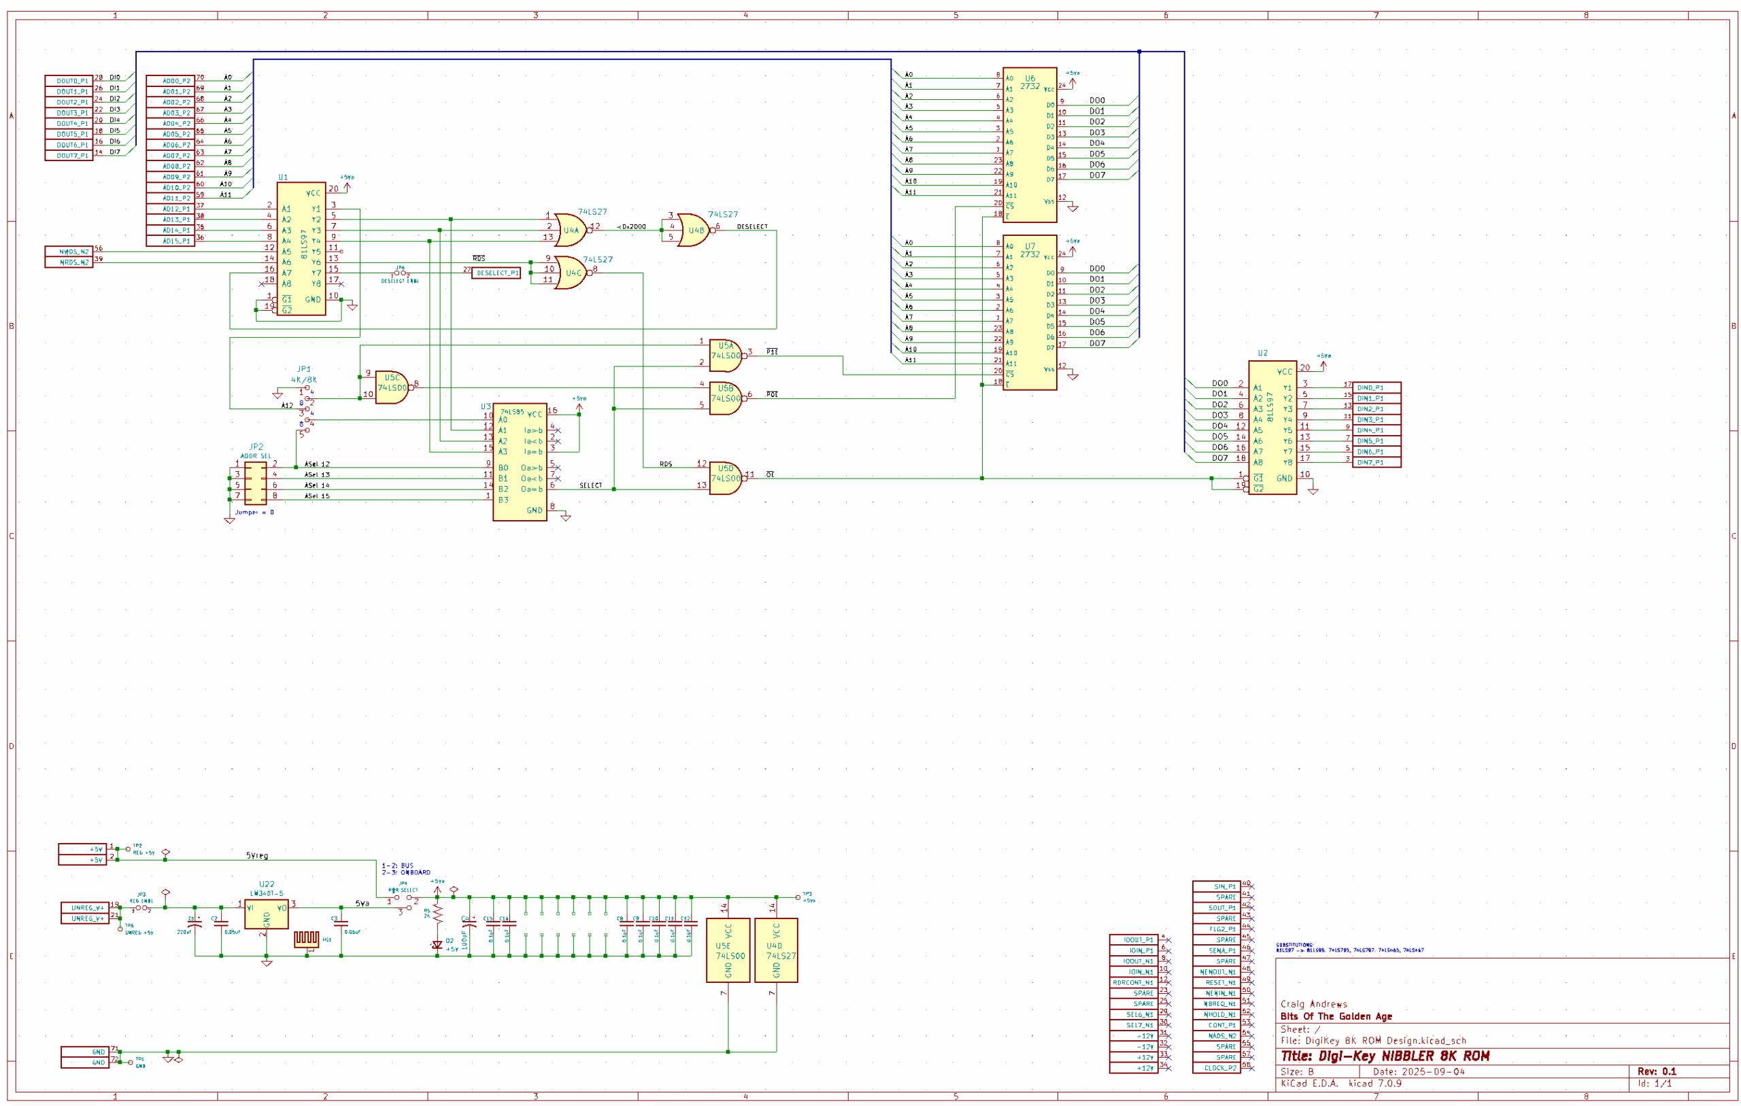Select the blue SUBSTITUTIONS note text
This screenshot has height=1106, width=1741.
(x=1349, y=948)
